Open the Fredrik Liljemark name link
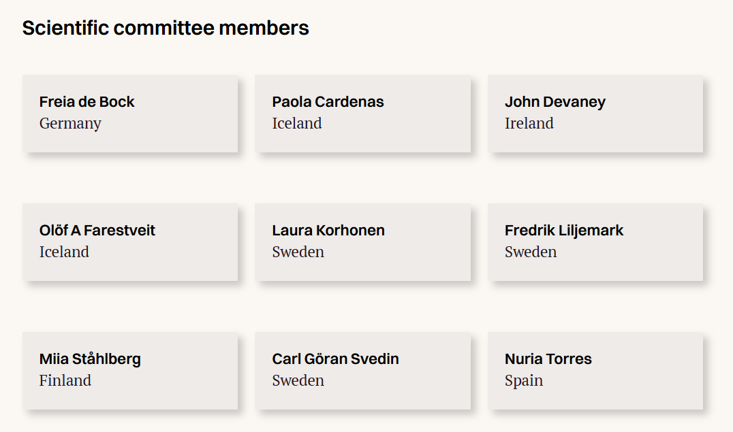This screenshot has height=432, width=733. pyautogui.click(x=563, y=231)
